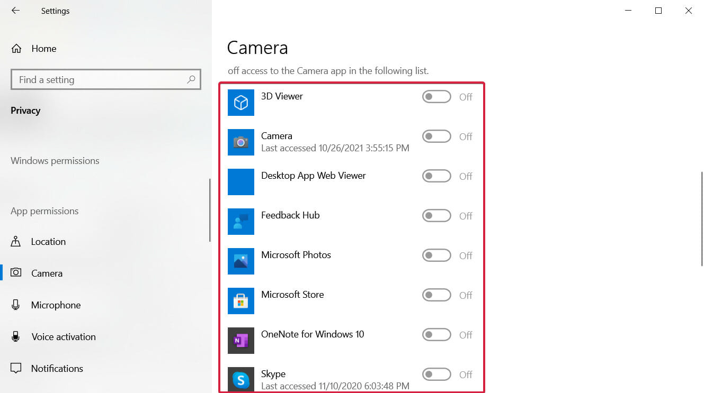Click the sidebar scrollbar thumb
704x393 pixels.
point(210,209)
